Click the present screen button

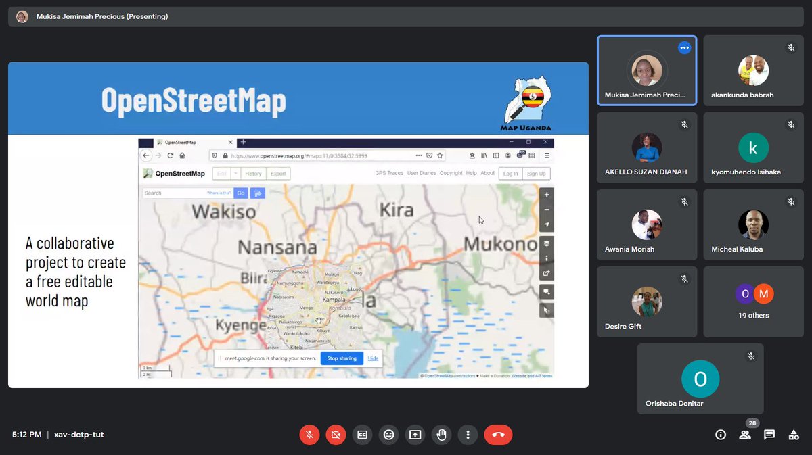(x=415, y=435)
